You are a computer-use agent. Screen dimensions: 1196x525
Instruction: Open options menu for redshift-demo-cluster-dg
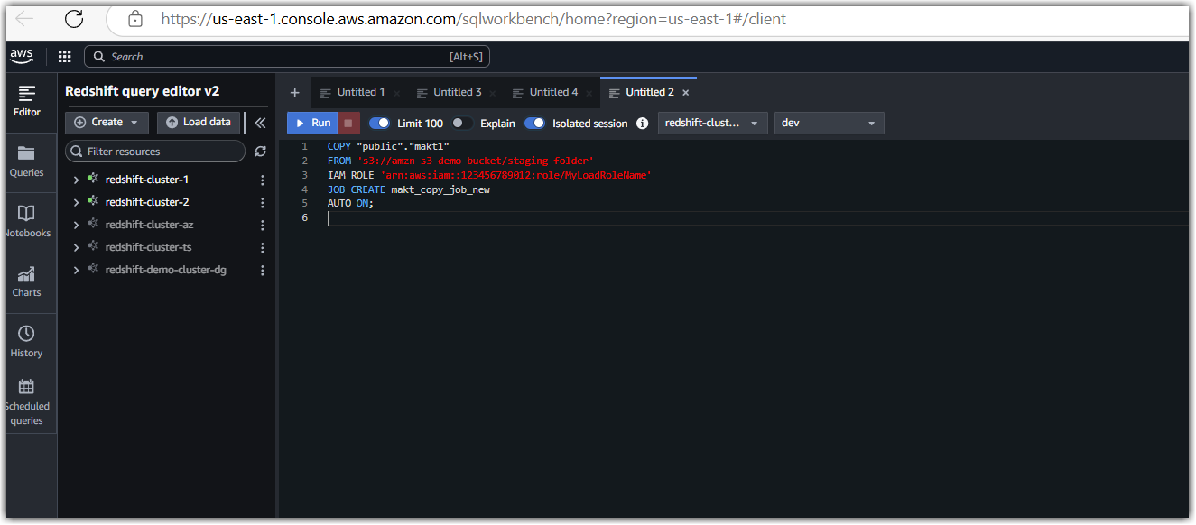coord(263,270)
